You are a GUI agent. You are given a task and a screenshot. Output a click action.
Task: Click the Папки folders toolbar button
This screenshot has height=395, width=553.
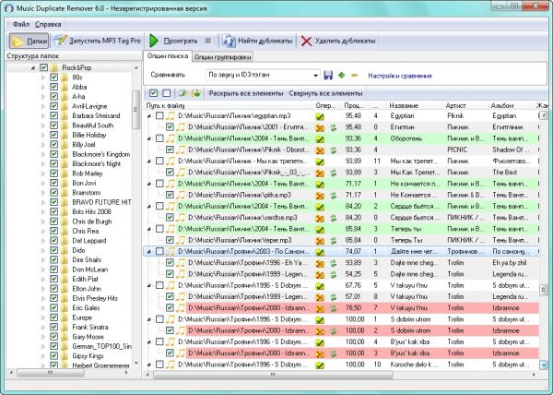30,42
